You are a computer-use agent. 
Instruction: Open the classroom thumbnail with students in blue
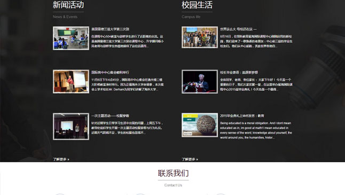(x=71, y=38)
